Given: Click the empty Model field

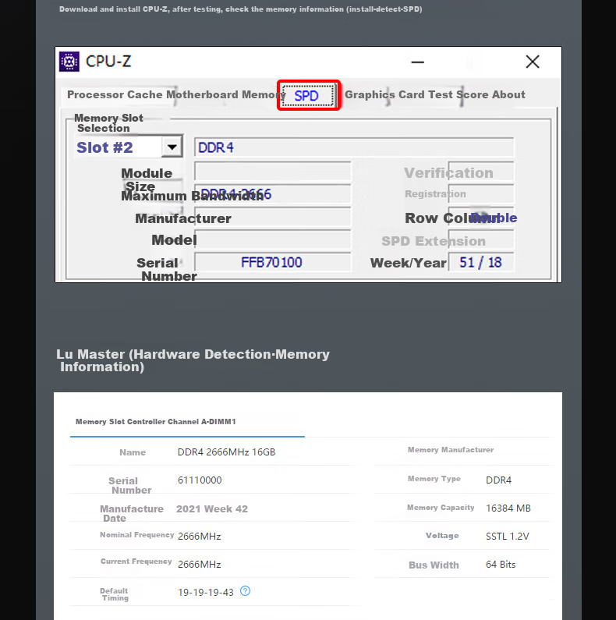Looking at the screenshot, I should tap(272, 239).
